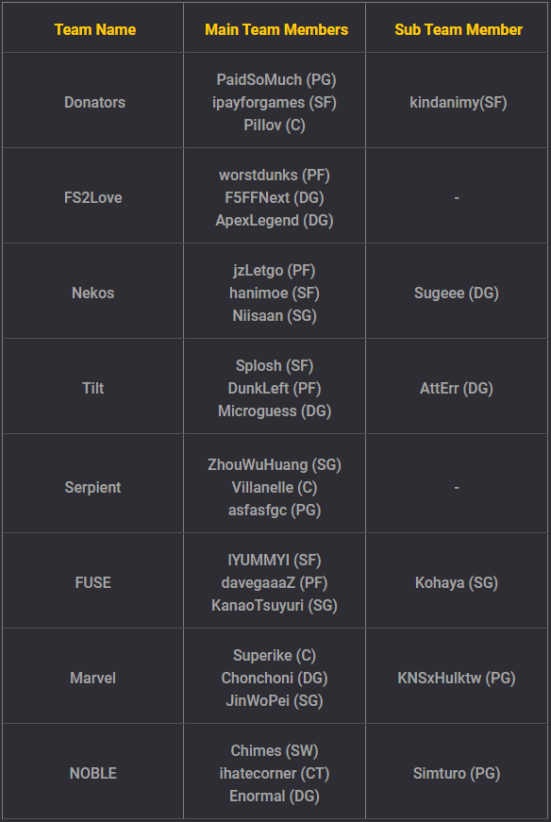Select the Serpient team name
551x822 pixels.
pyautogui.click(x=92, y=488)
